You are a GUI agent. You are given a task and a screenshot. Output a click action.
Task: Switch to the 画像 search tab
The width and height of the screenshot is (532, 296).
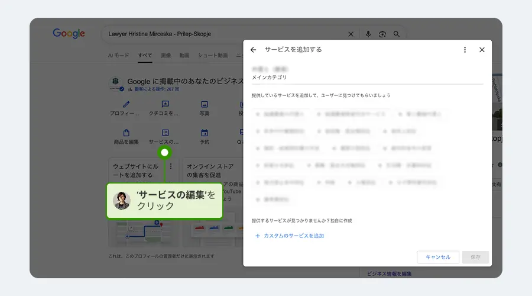pos(166,56)
